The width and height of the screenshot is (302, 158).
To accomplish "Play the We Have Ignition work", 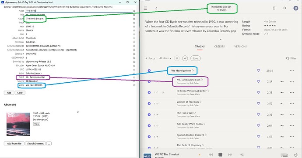I will click(x=149, y=71).
